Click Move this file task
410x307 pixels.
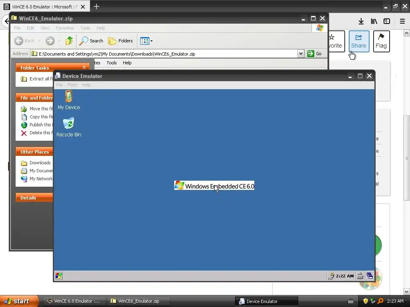[36, 109]
